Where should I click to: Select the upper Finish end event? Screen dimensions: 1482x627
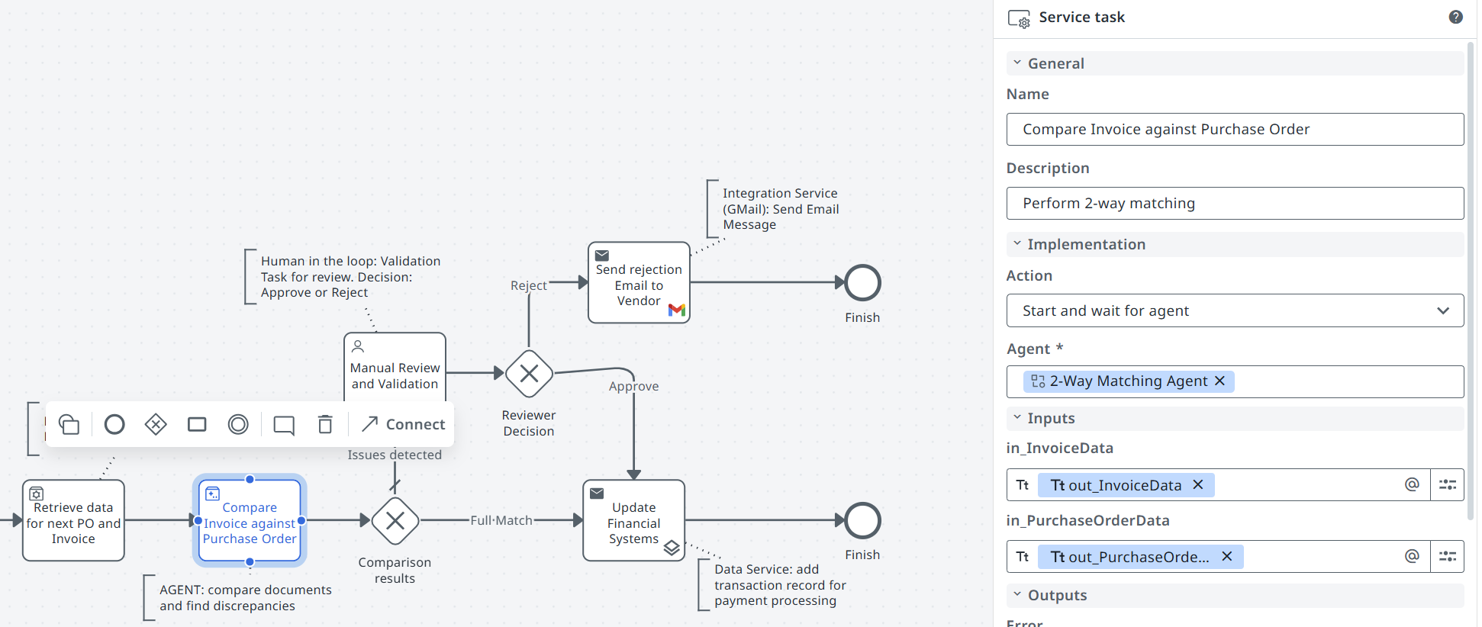click(x=863, y=283)
